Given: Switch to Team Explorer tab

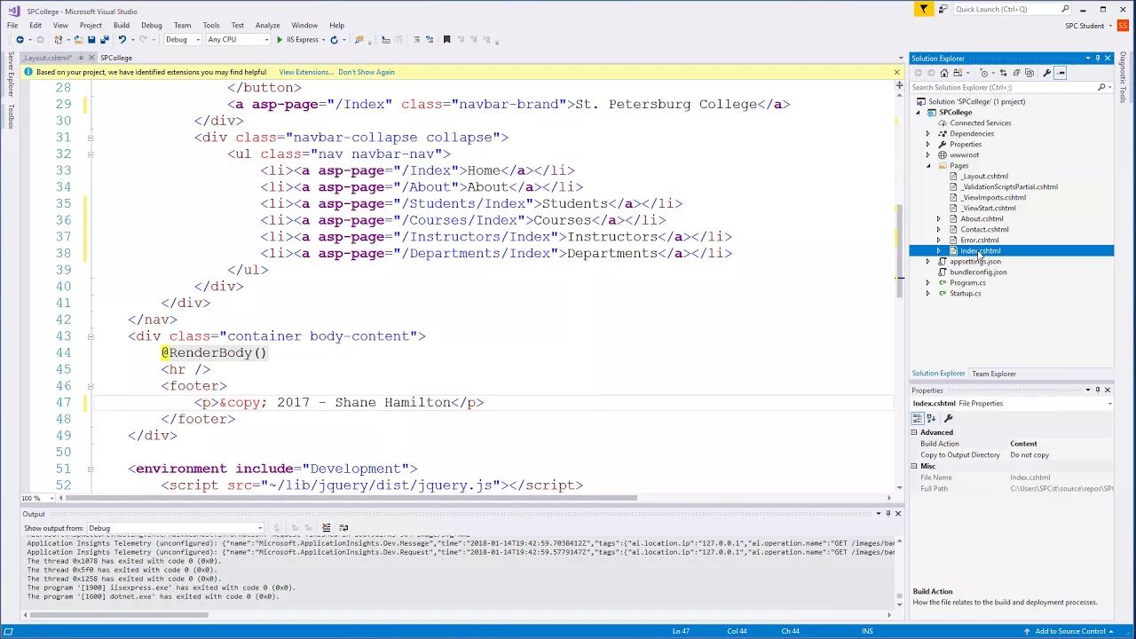Looking at the screenshot, I should coord(994,374).
